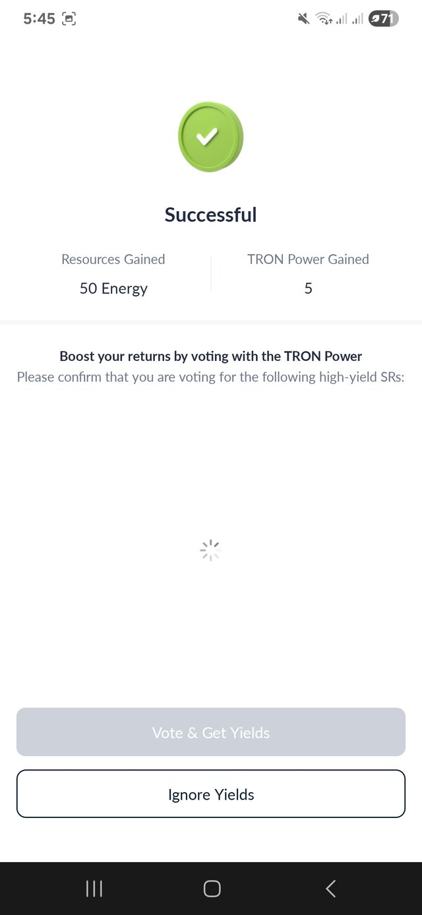Screen dimensions: 422x915
Task: Tap the TRON Power Gained label
Action: coord(308,259)
